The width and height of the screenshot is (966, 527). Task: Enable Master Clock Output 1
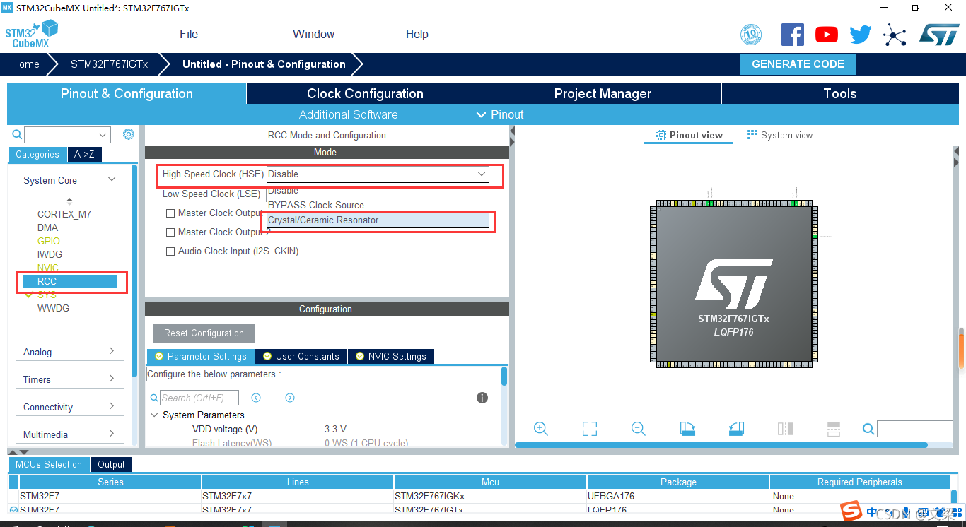coord(170,213)
